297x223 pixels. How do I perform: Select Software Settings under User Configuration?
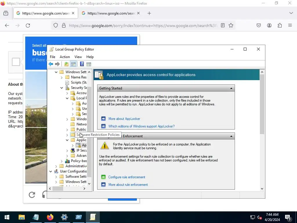point(76,177)
